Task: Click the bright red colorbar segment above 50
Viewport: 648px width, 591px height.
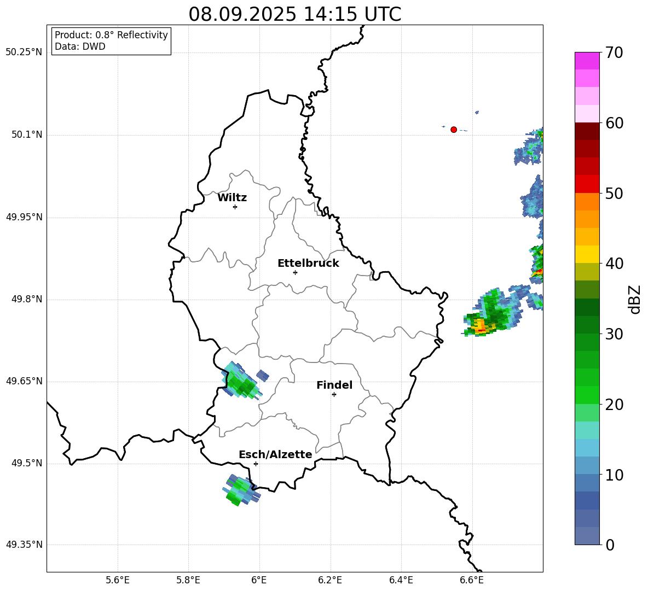Action: click(x=587, y=184)
